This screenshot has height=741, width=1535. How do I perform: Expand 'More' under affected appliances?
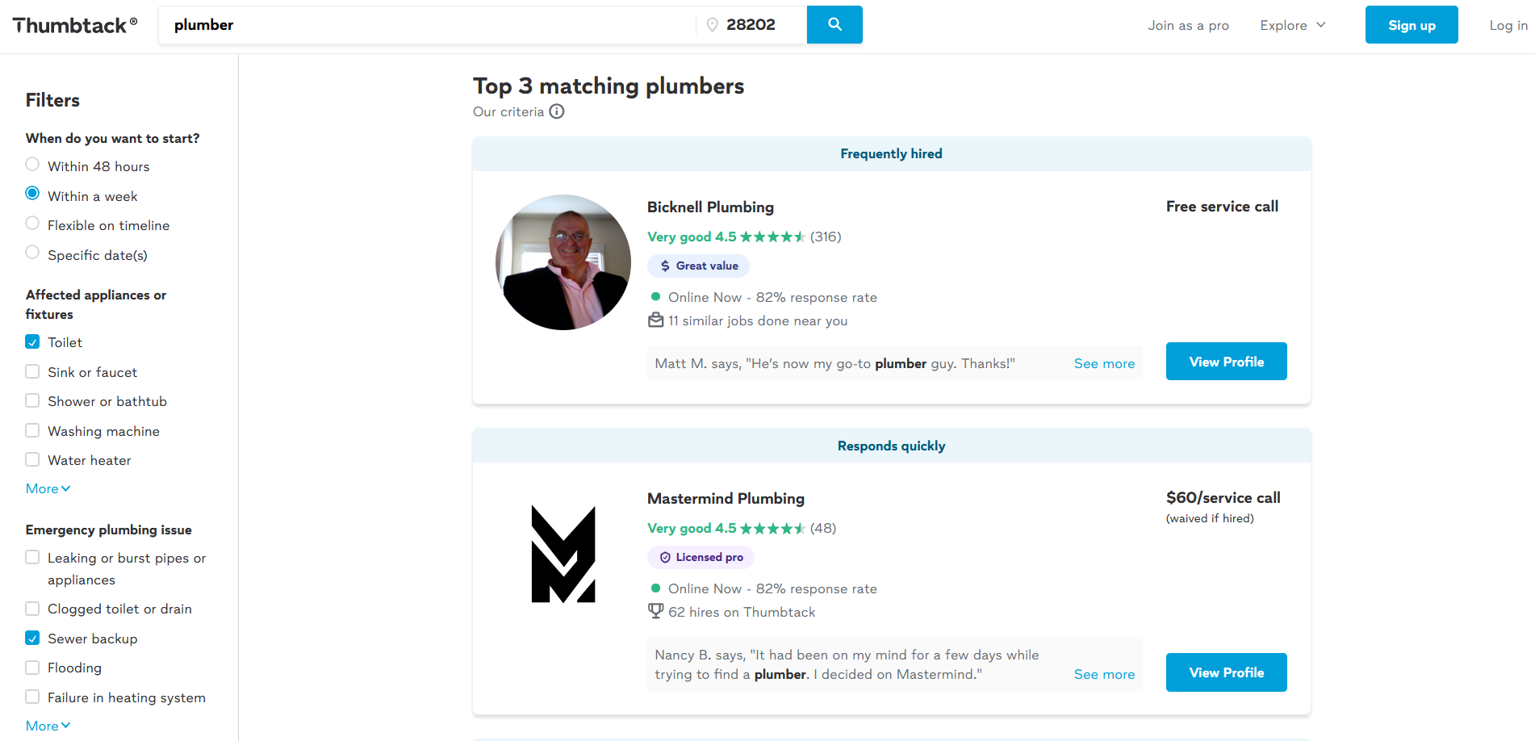click(x=47, y=488)
